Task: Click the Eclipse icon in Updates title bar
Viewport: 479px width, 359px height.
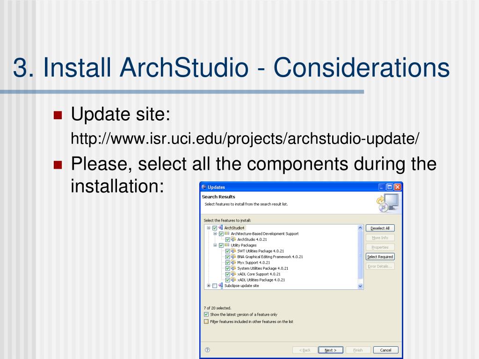Action: [204, 187]
